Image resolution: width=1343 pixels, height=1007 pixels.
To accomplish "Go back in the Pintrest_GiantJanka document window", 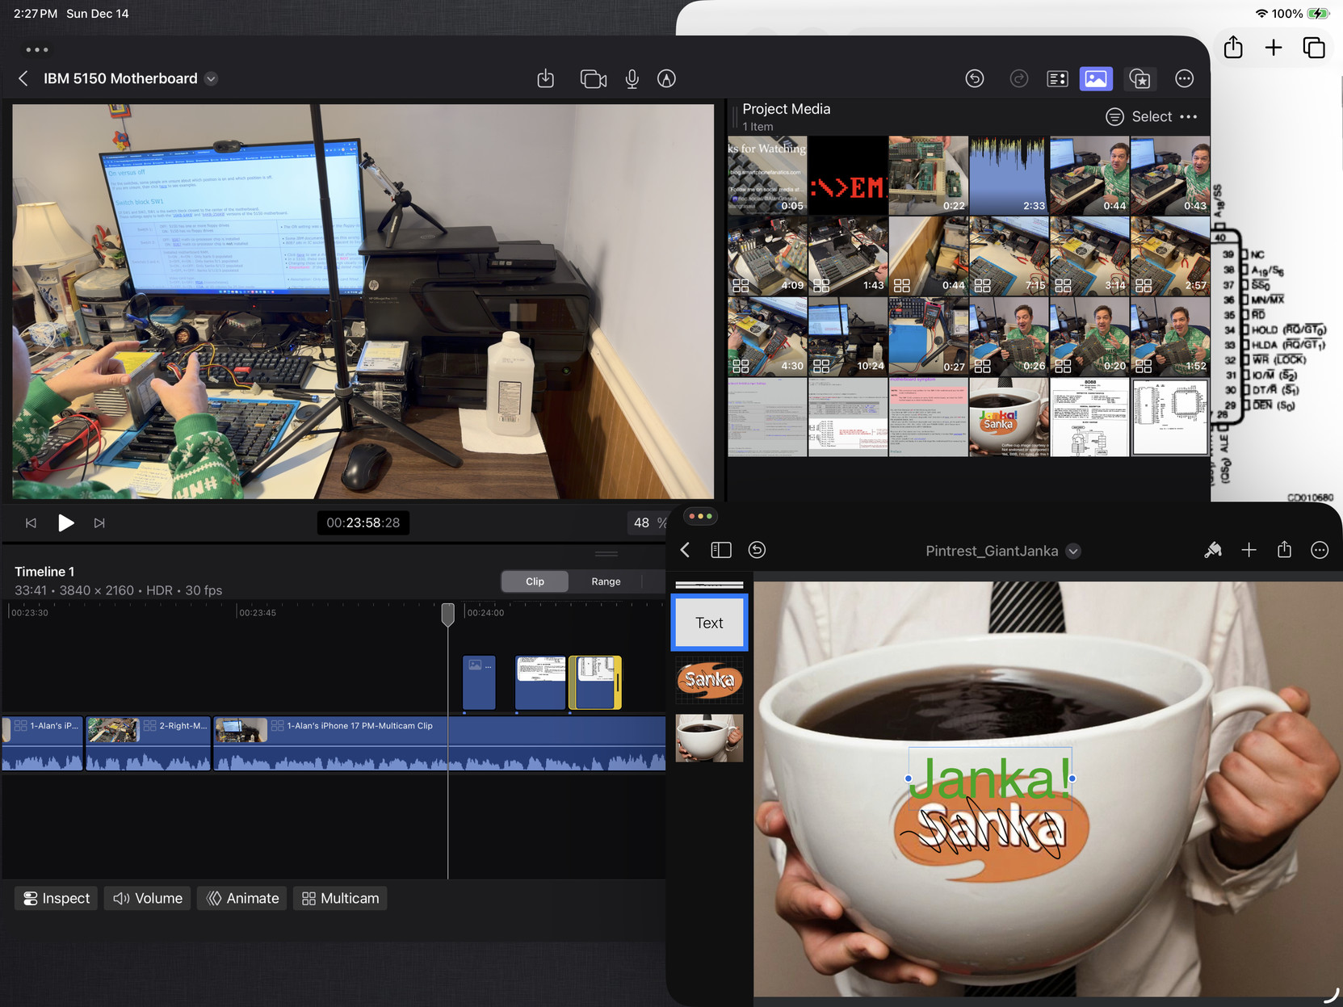I will tap(685, 551).
